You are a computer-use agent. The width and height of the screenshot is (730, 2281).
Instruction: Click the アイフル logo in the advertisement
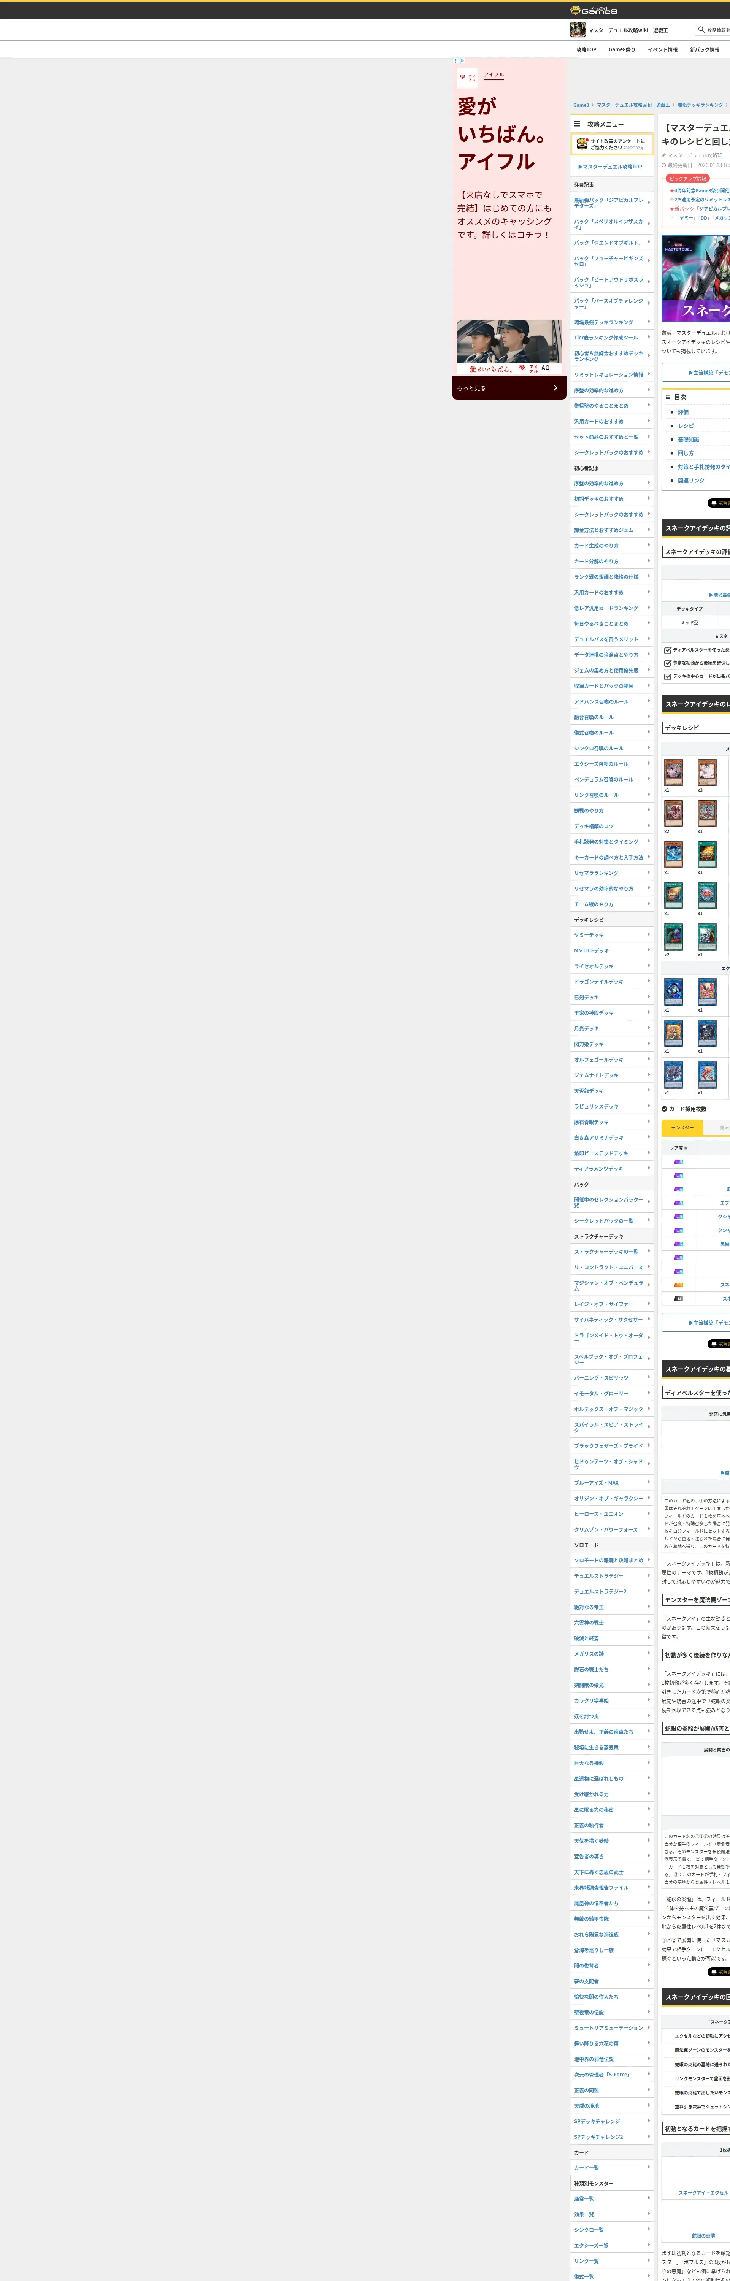click(467, 78)
